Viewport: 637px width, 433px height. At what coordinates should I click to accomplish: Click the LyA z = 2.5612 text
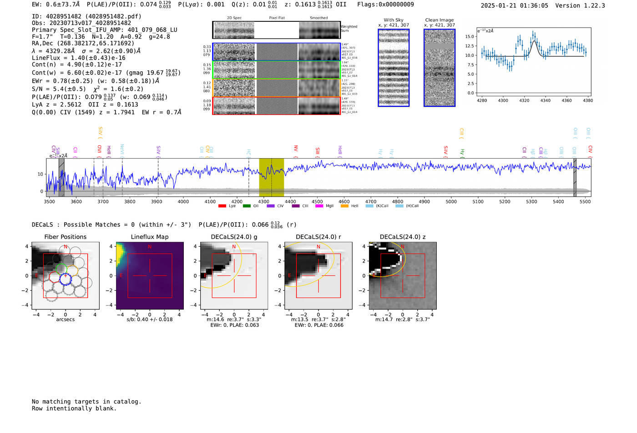(57, 105)
